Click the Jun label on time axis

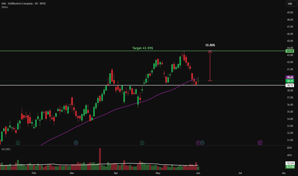(x=198, y=173)
